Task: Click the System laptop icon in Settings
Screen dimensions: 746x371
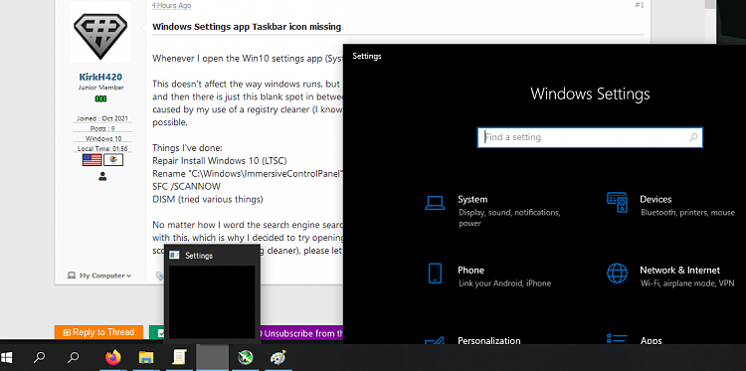Action: tap(435, 203)
